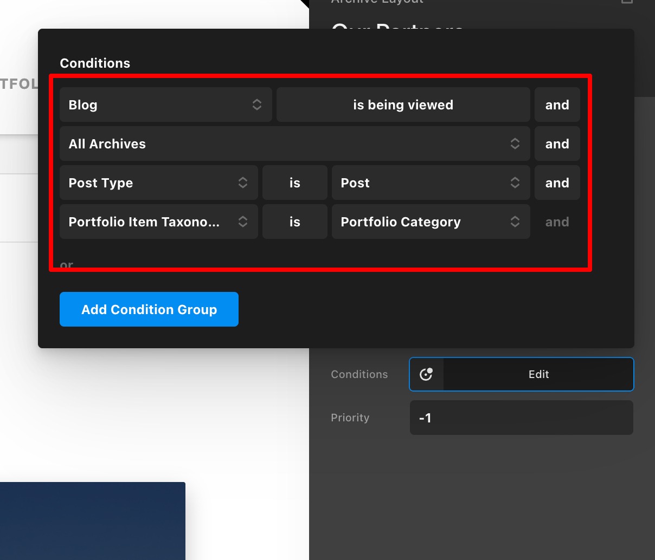The height and width of the screenshot is (560, 655).
Task: Click 'and' next to Blog condition
Action: 557,105
